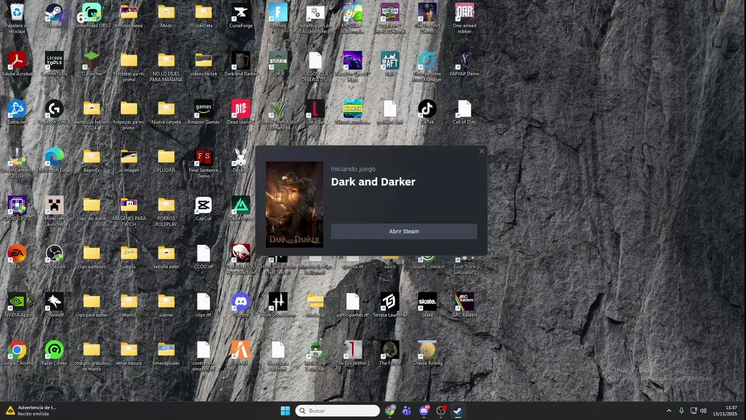Close the Dark and Darker launch dialog
Viewport: 746px width, 420px height.
481,152
